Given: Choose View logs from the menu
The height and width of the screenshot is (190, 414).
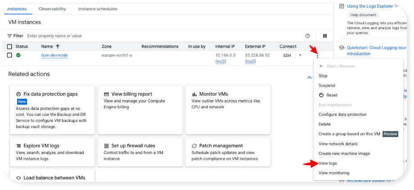Looking at the screenshot, I should (x=328, y=163).
